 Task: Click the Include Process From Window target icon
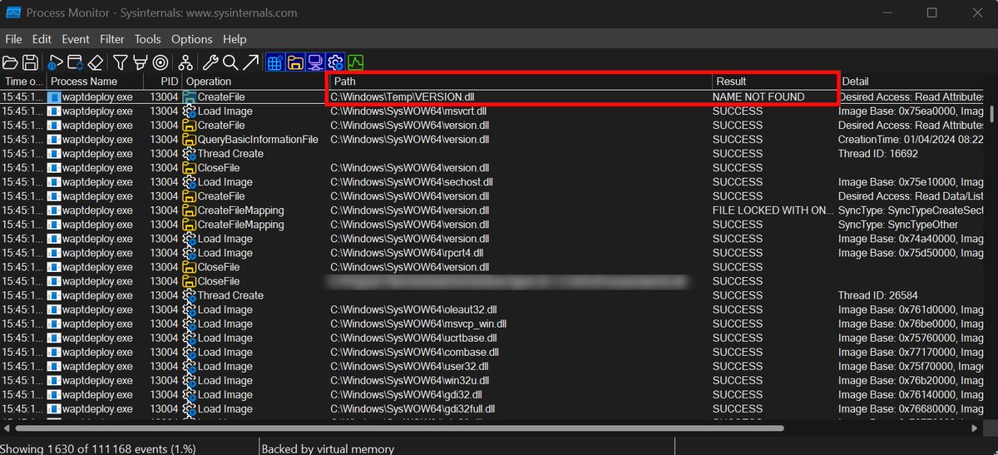(160, 62)
